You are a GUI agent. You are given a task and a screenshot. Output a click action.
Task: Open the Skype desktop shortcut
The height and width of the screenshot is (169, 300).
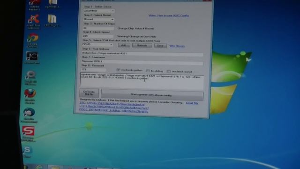(27, 151)
